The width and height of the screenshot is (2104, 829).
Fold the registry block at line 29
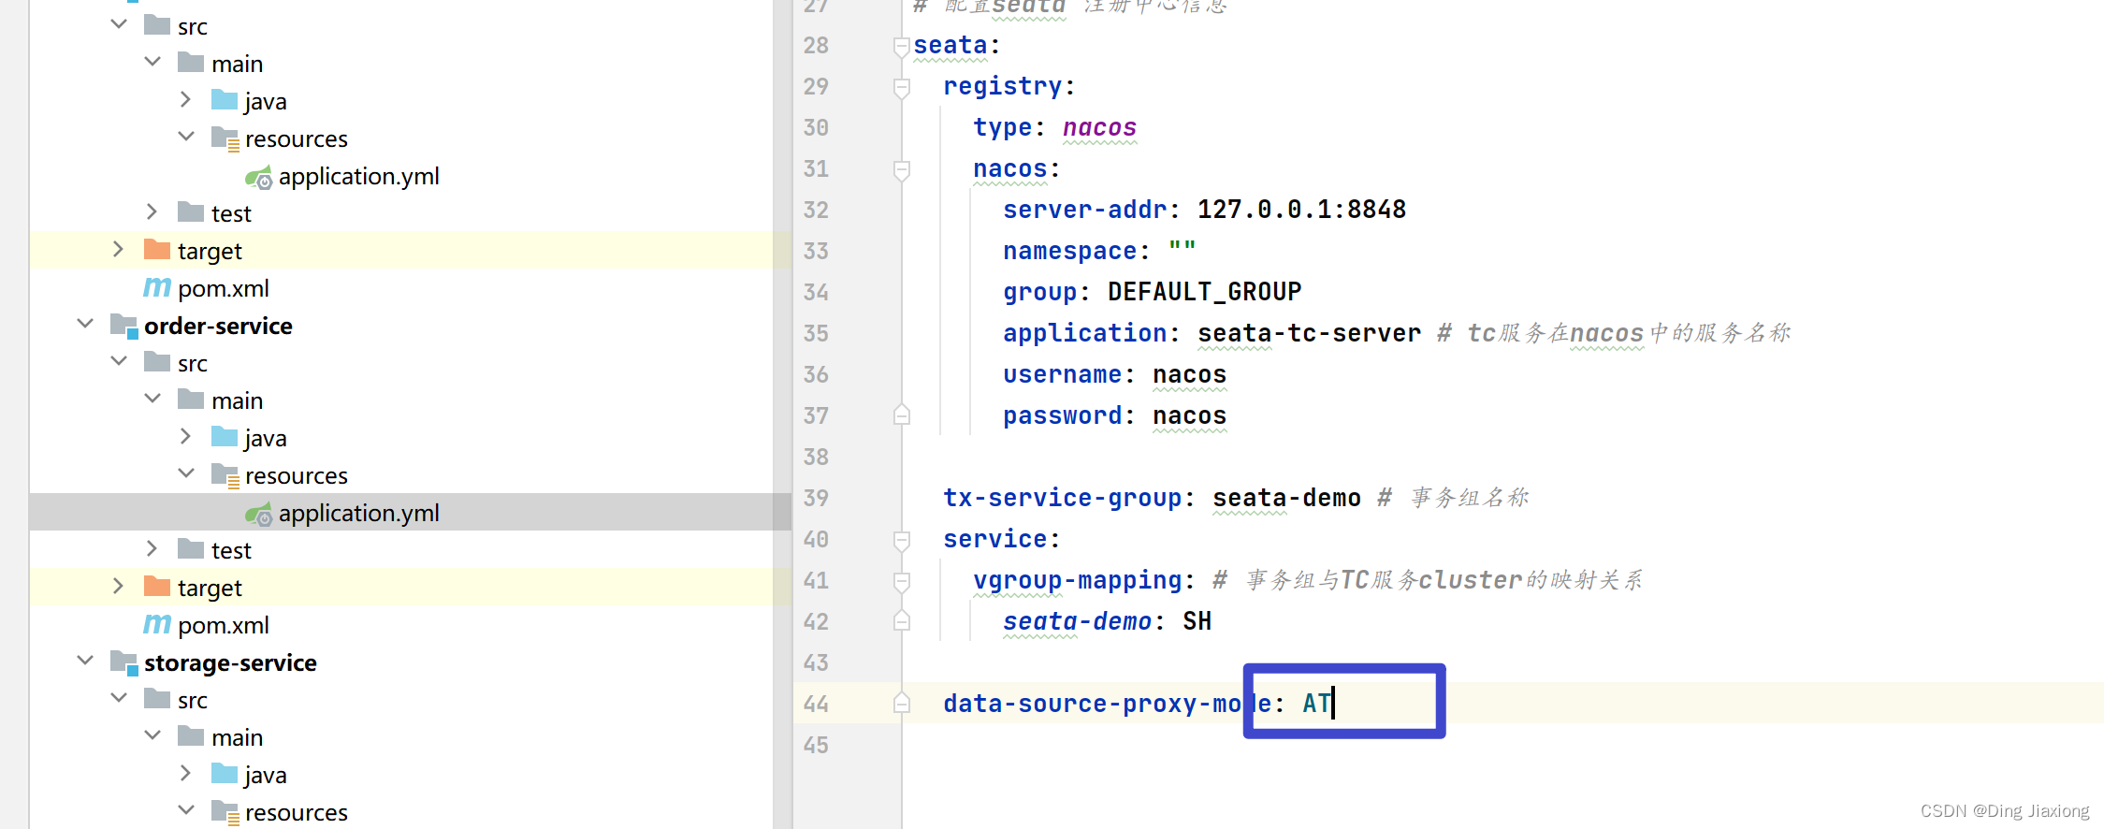[x=902, y=87]
